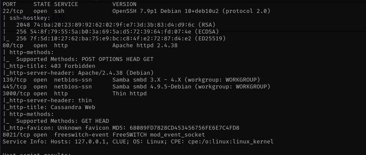Click the Apache/2.4.38 (Debian) server header
366x155 pixels.
[x=116, y=73]
